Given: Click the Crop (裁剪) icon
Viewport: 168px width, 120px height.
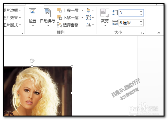Looking at the screenshot, I should (105, 13).
